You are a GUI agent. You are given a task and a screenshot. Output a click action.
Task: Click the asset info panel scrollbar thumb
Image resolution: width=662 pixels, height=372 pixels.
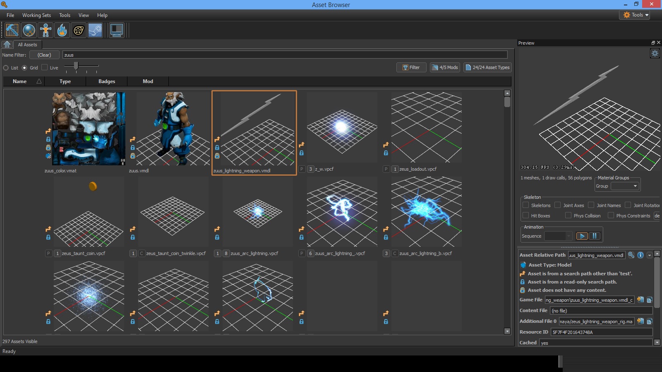click(657, 282)
